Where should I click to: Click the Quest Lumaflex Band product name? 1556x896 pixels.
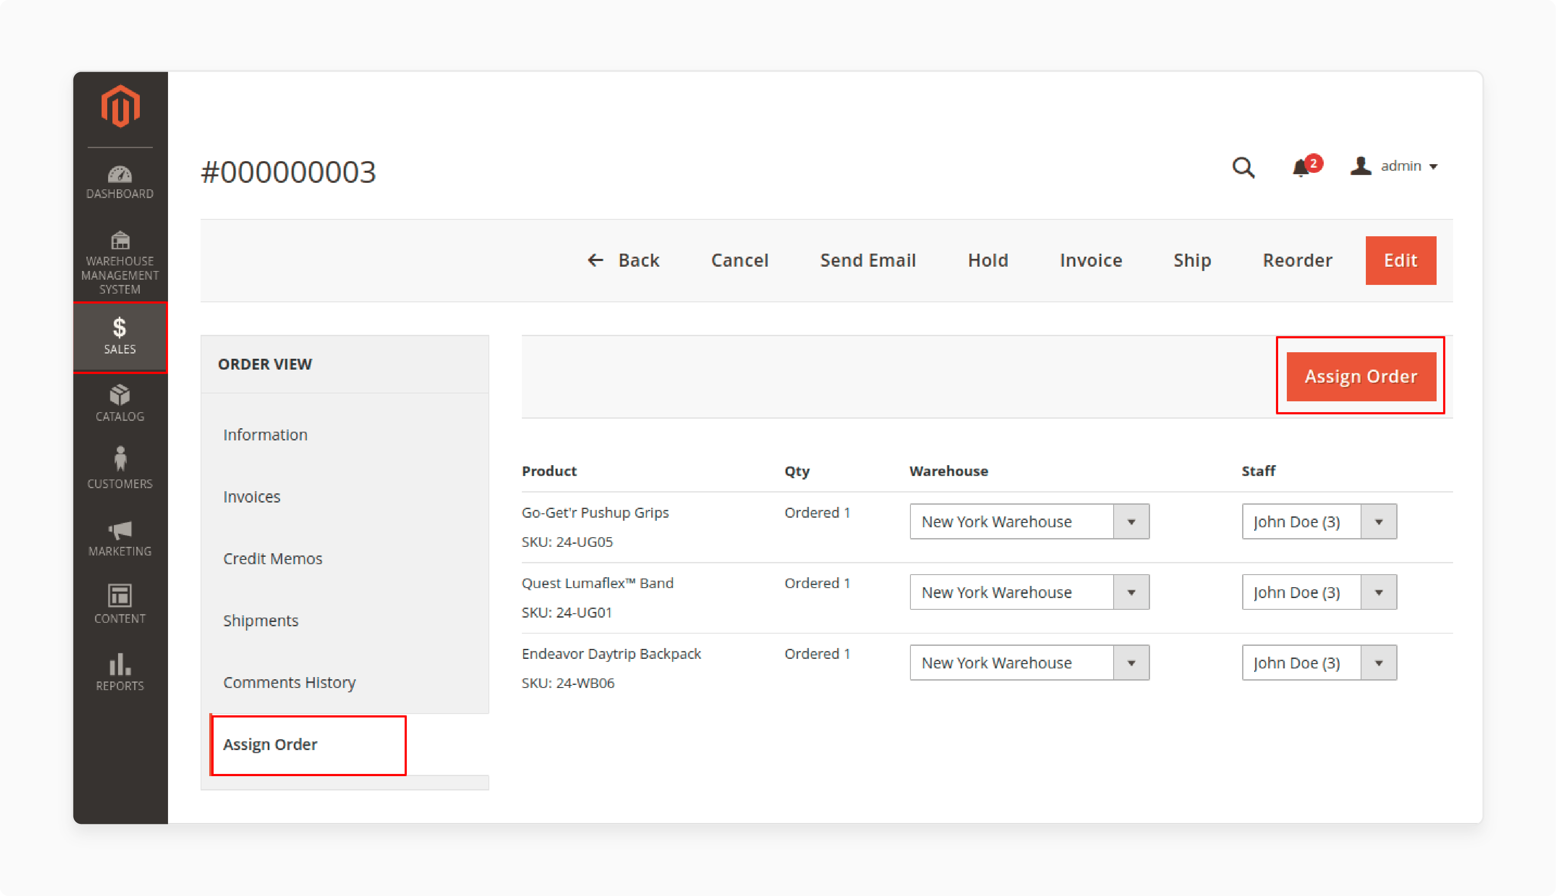(x=597, y=583)
